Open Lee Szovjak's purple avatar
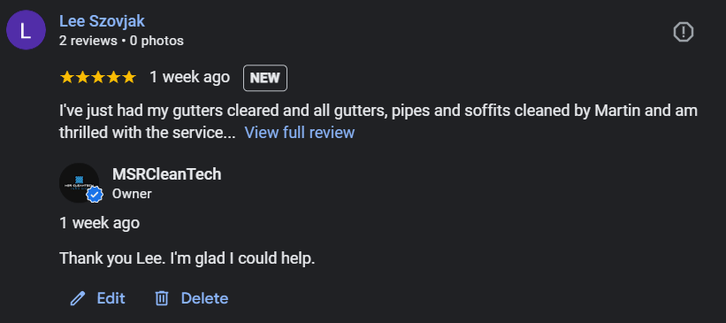This screenshot has width=726, height=323. pyautogui.click(x=26, y=30)
